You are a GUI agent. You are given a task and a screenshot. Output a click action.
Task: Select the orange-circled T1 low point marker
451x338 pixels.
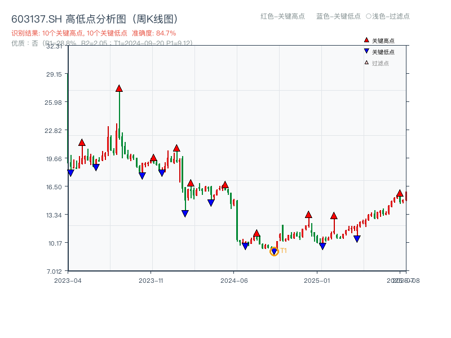[x=274, y=251]
